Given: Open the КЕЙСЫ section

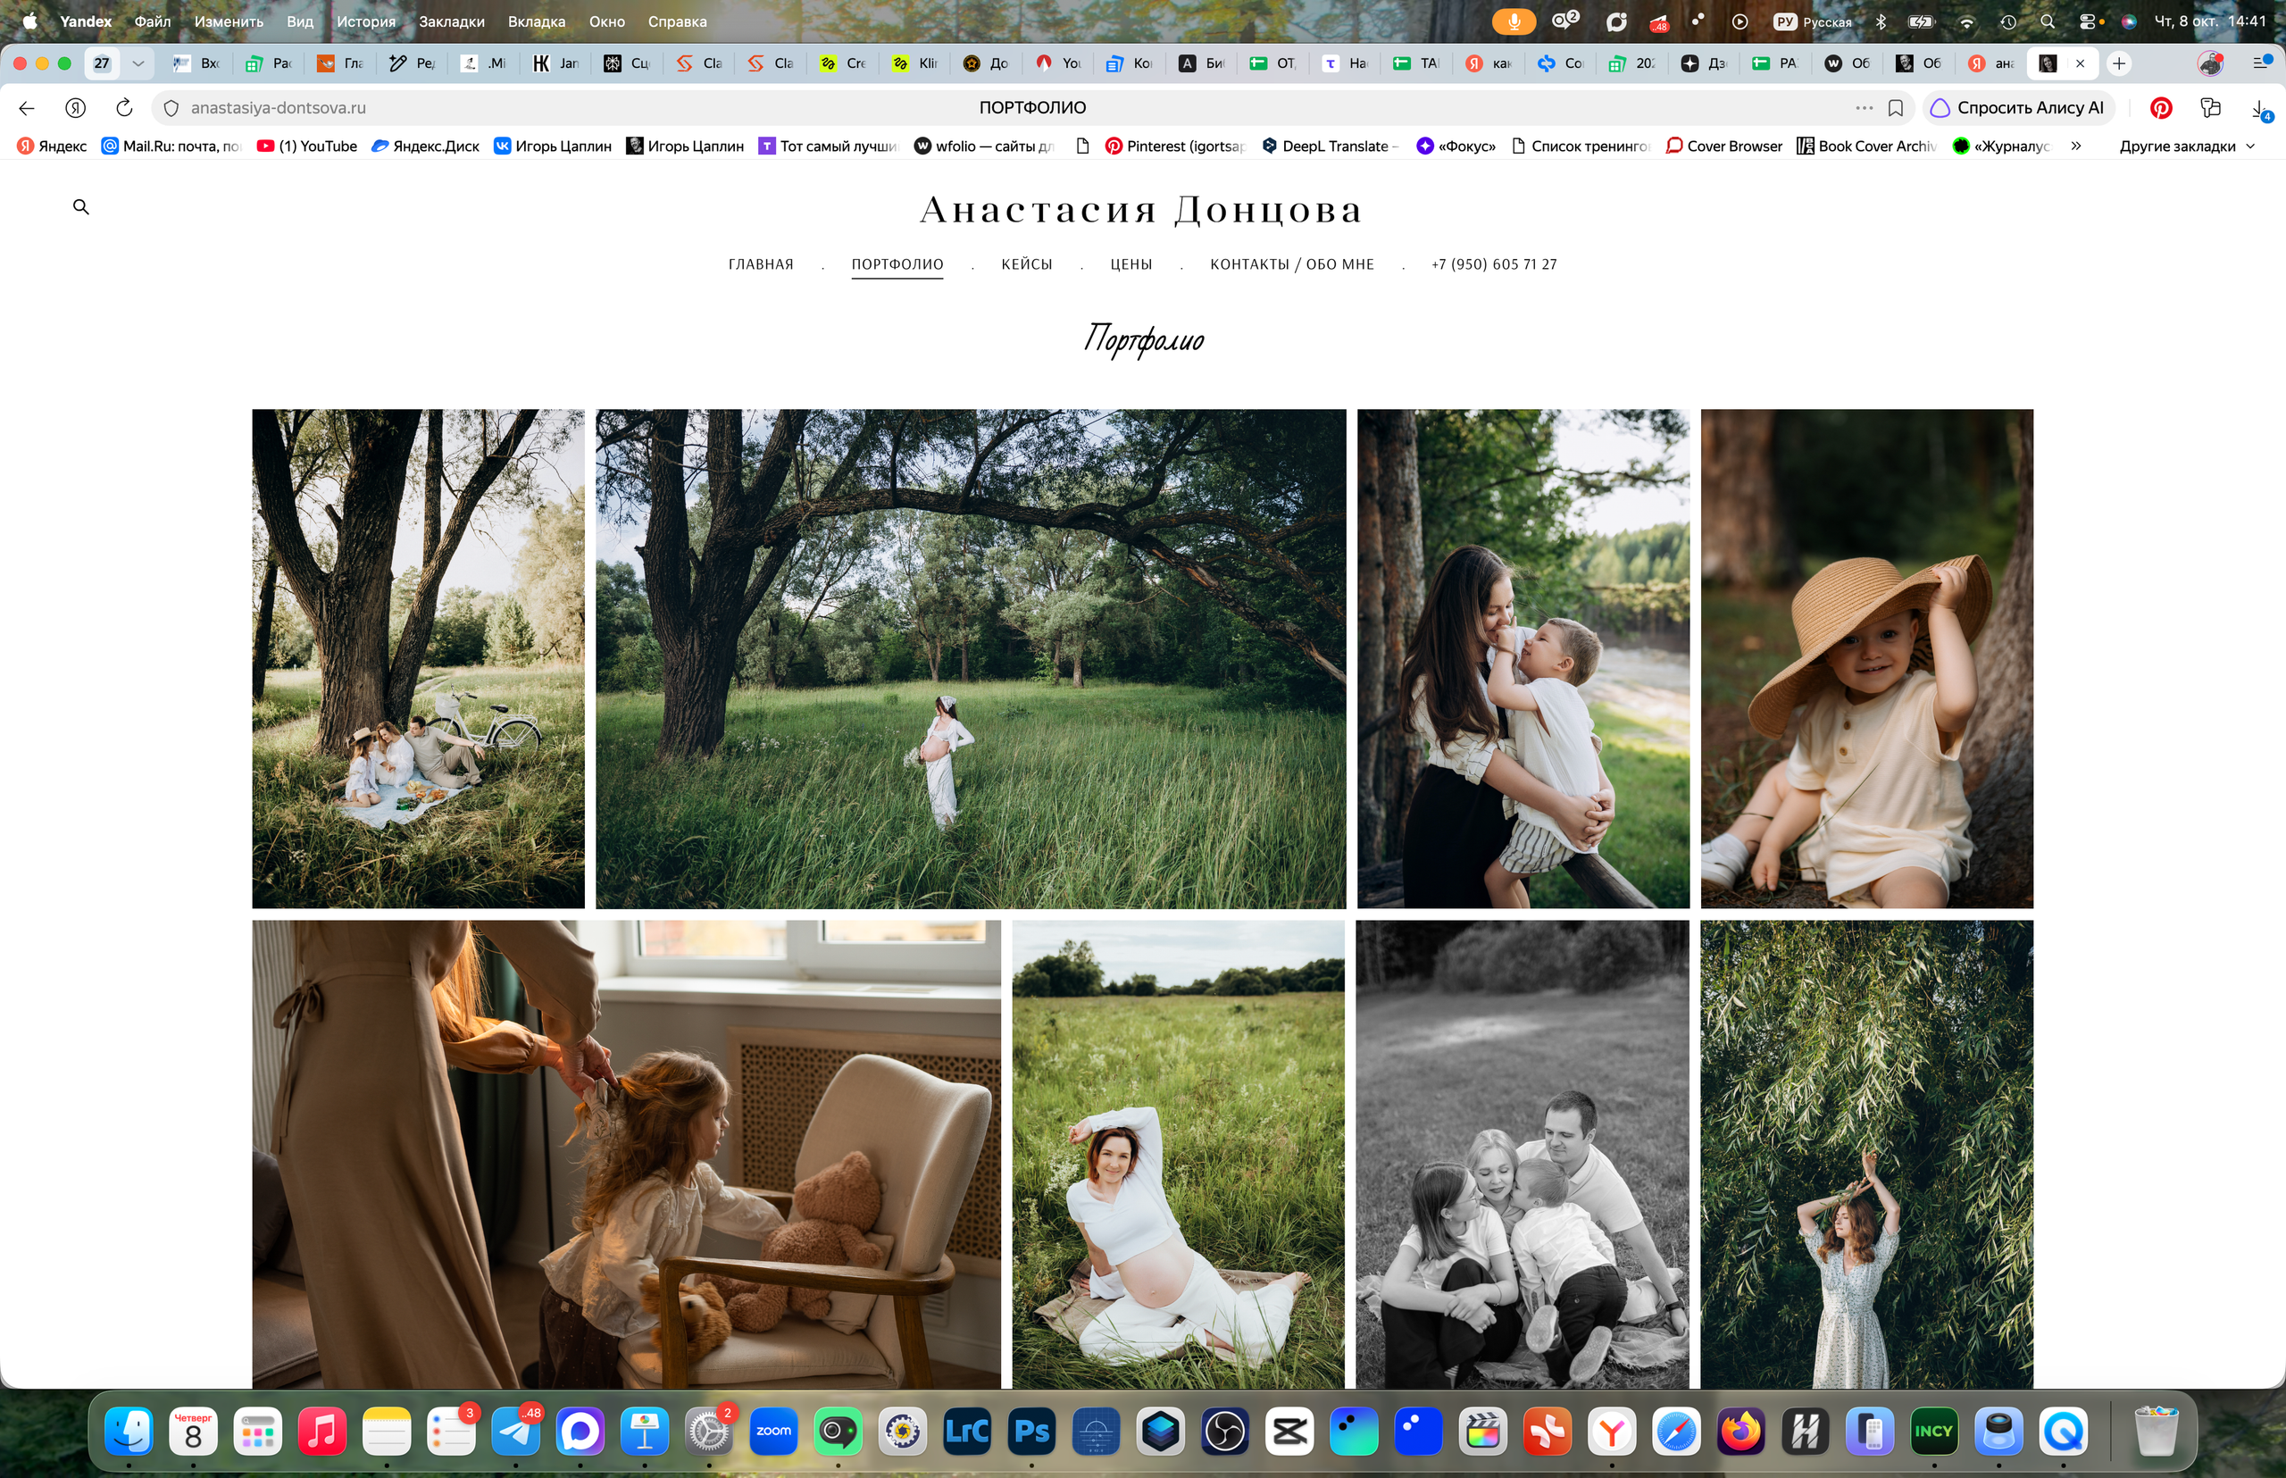Looking at the screenshot, I should tap(1027, 264).
